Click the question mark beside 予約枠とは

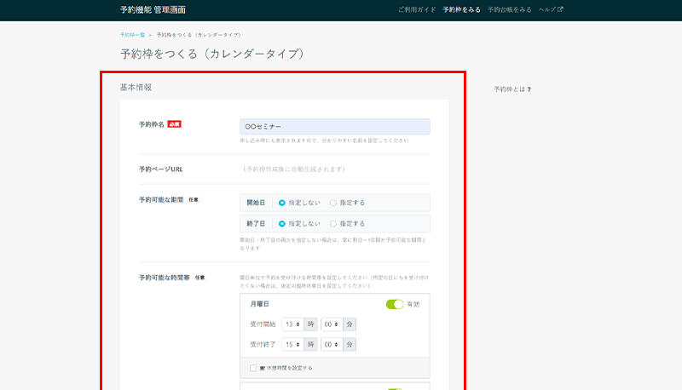click(529, 89)
